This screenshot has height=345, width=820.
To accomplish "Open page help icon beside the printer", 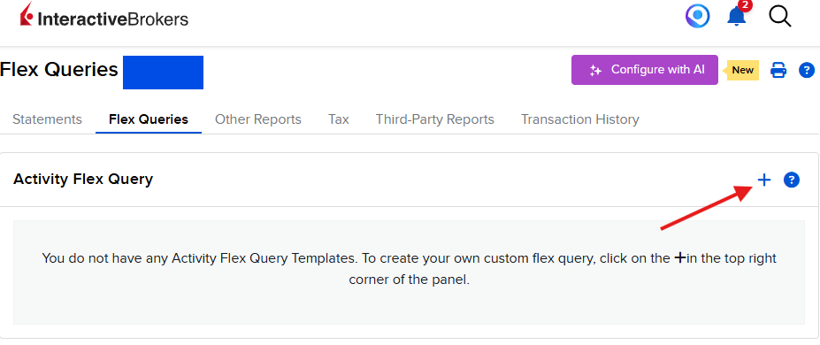I will pos(807,70).
